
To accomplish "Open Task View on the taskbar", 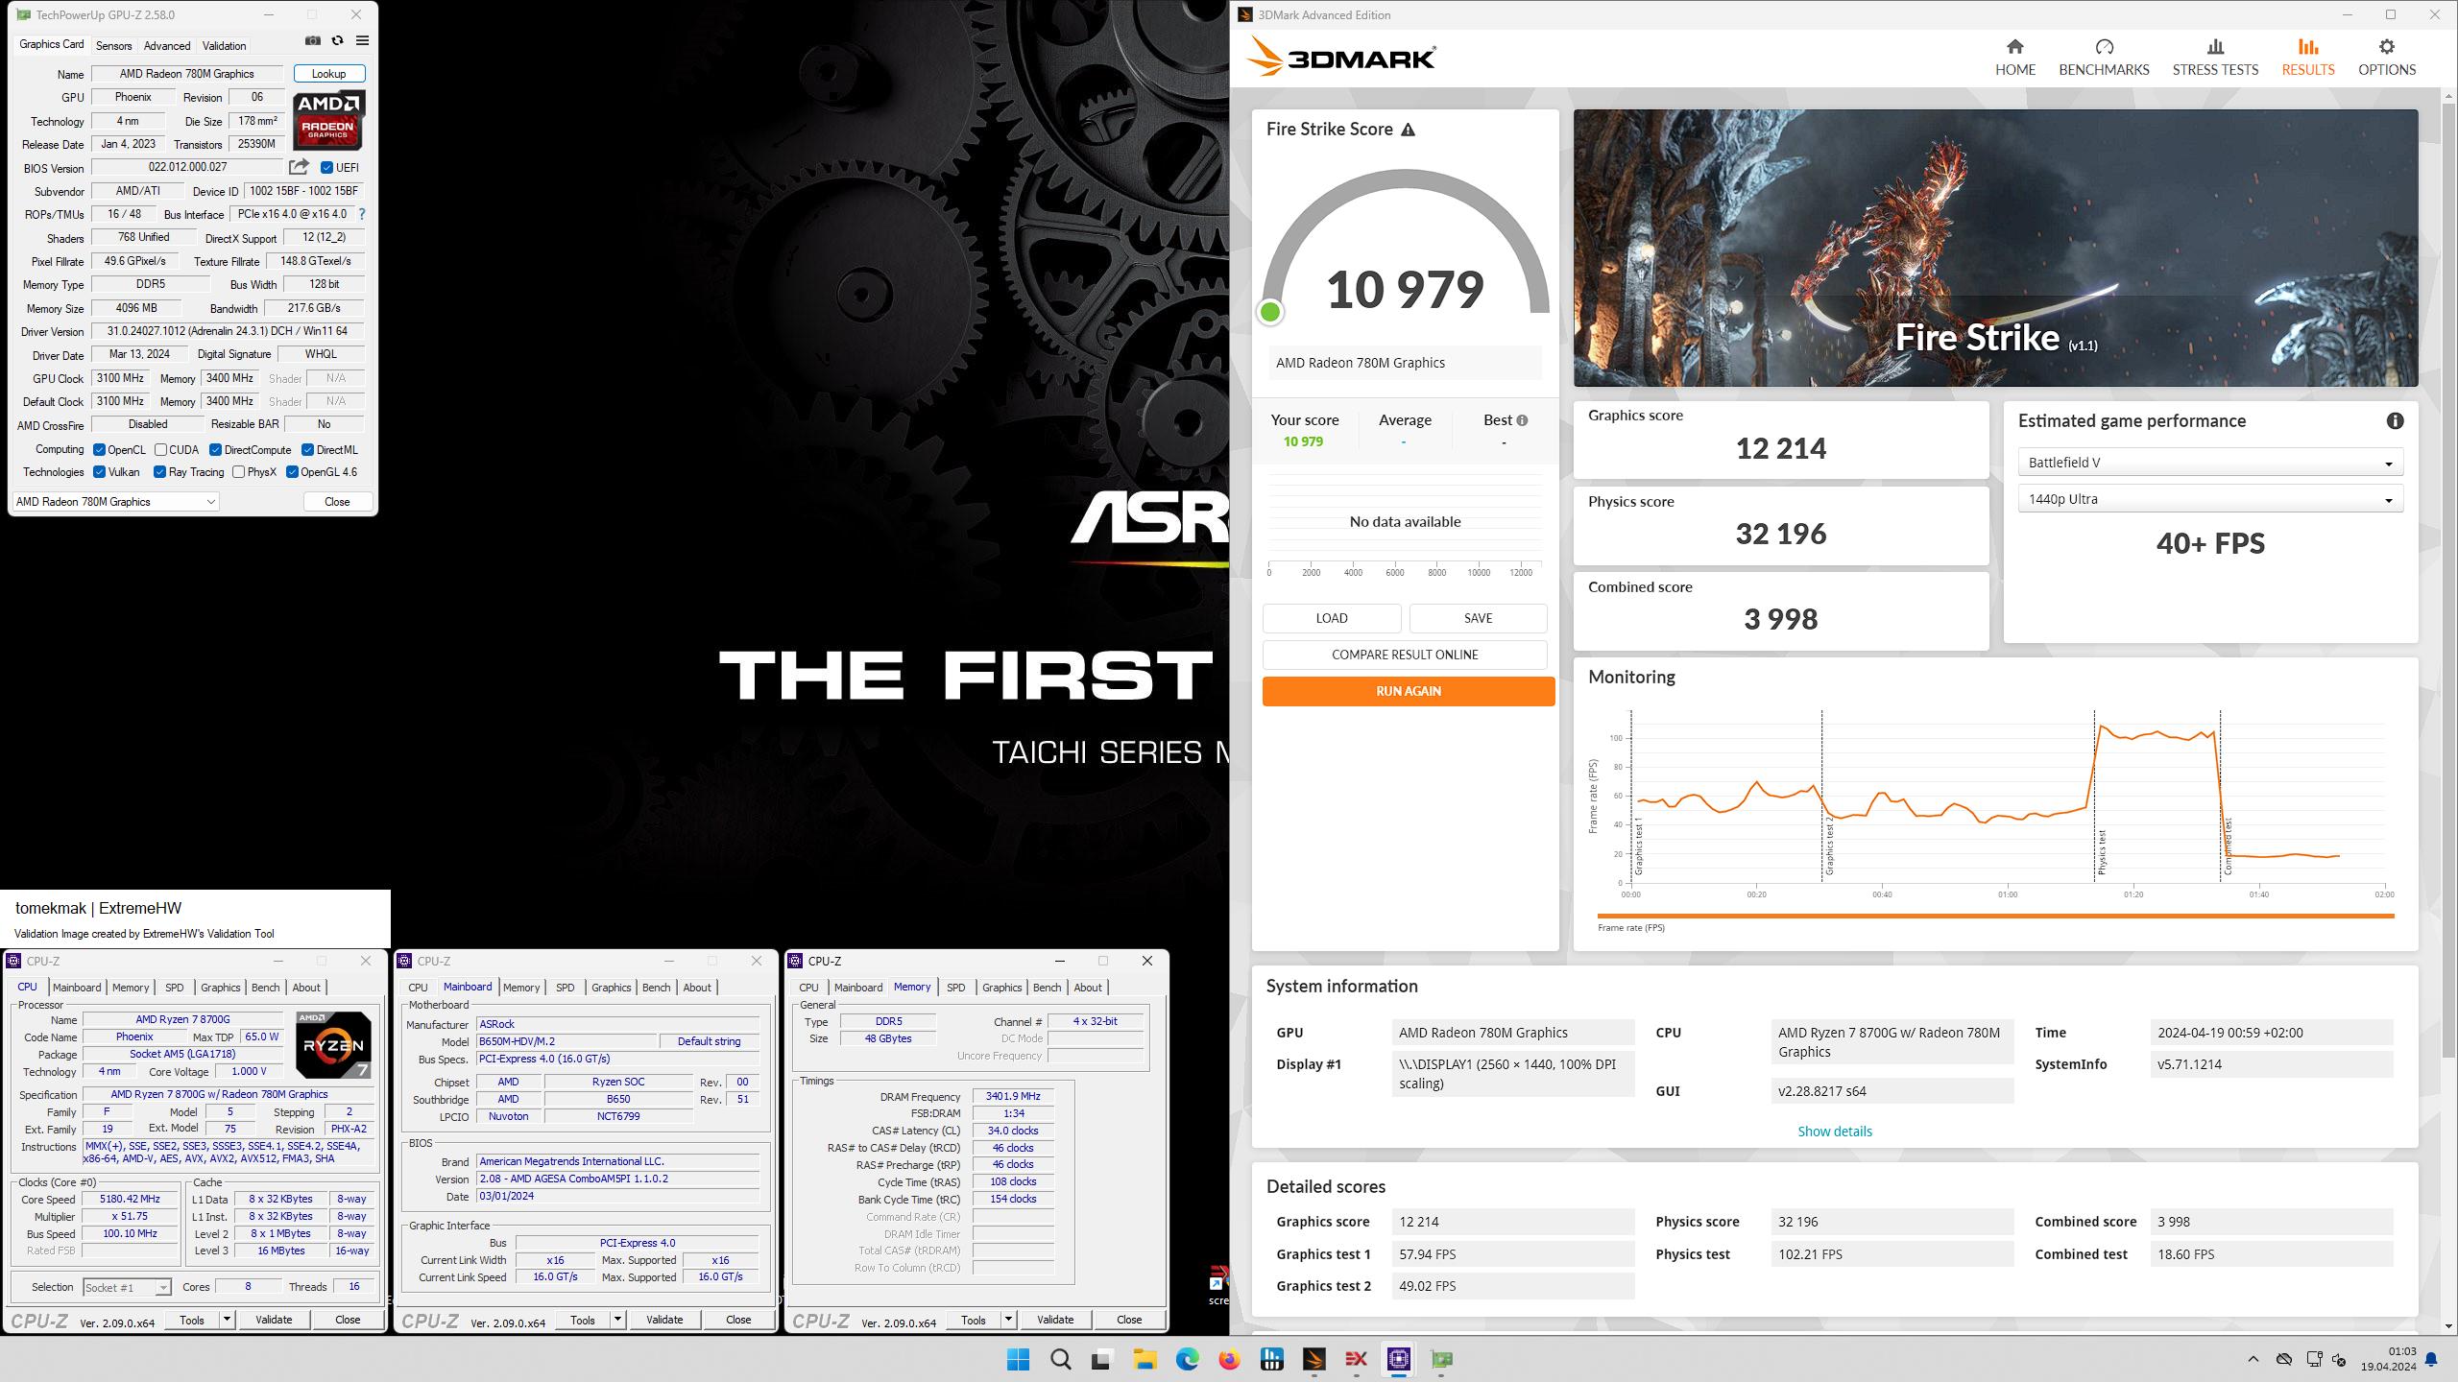I will click(x=1102, y=1359).
